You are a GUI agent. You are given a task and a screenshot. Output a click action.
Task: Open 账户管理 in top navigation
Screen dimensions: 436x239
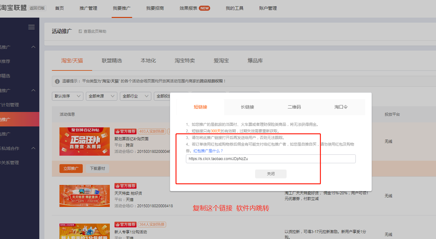click(x=268, y=8)
